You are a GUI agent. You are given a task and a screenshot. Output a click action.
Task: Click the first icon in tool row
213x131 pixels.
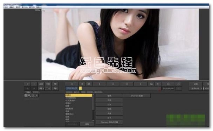(26, 96)
